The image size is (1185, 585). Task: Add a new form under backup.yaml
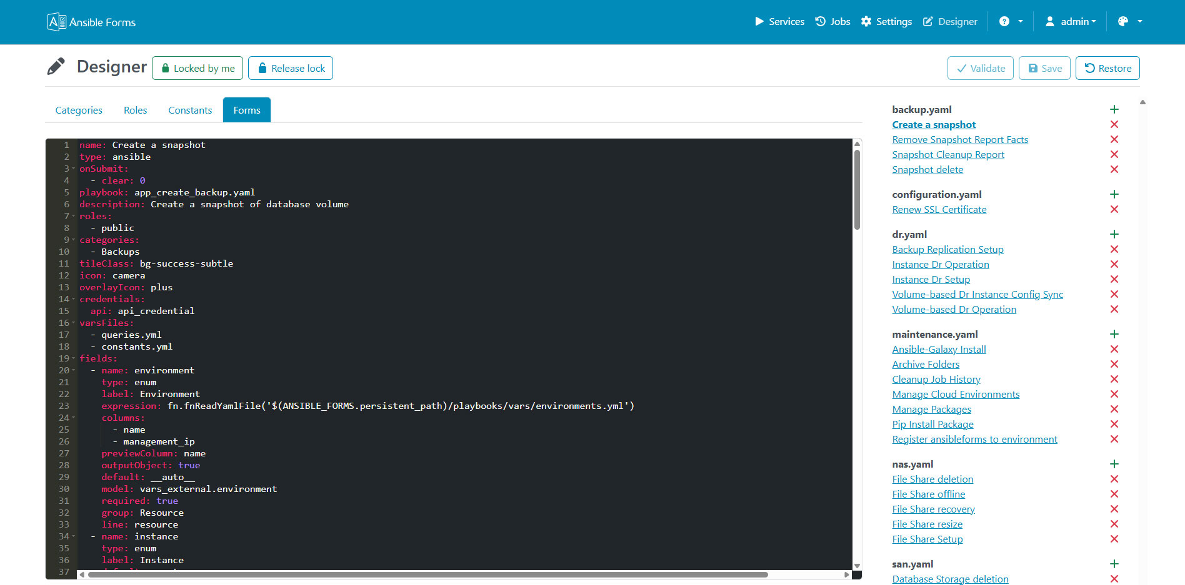pyautogui.click(x=1114, y=109)
